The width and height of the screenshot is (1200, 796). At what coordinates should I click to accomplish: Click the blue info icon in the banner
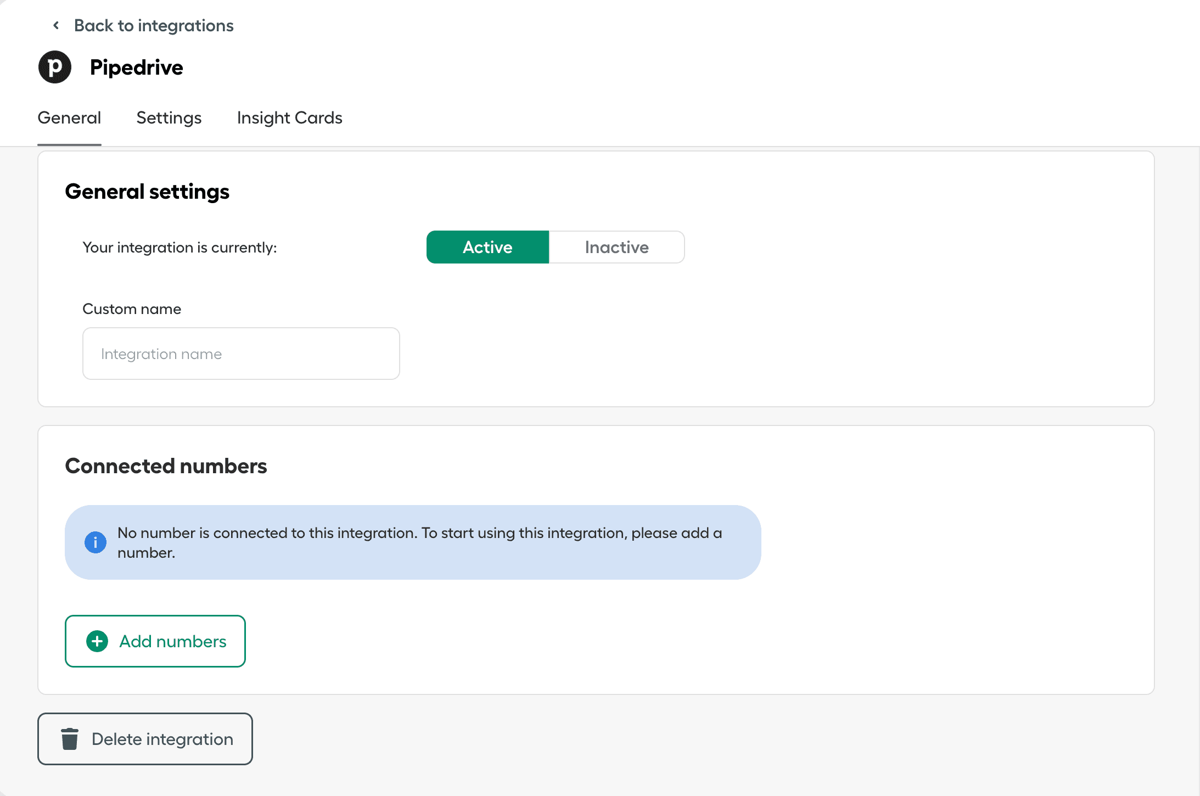click(96, 542)
